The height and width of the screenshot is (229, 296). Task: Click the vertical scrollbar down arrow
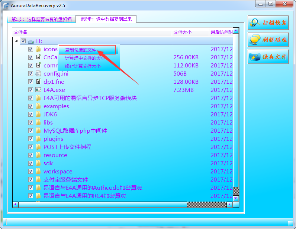[x=236, y=198]
